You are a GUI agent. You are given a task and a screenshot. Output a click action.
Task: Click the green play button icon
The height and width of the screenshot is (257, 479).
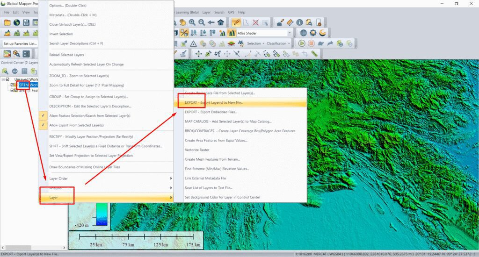coord(302,43)
